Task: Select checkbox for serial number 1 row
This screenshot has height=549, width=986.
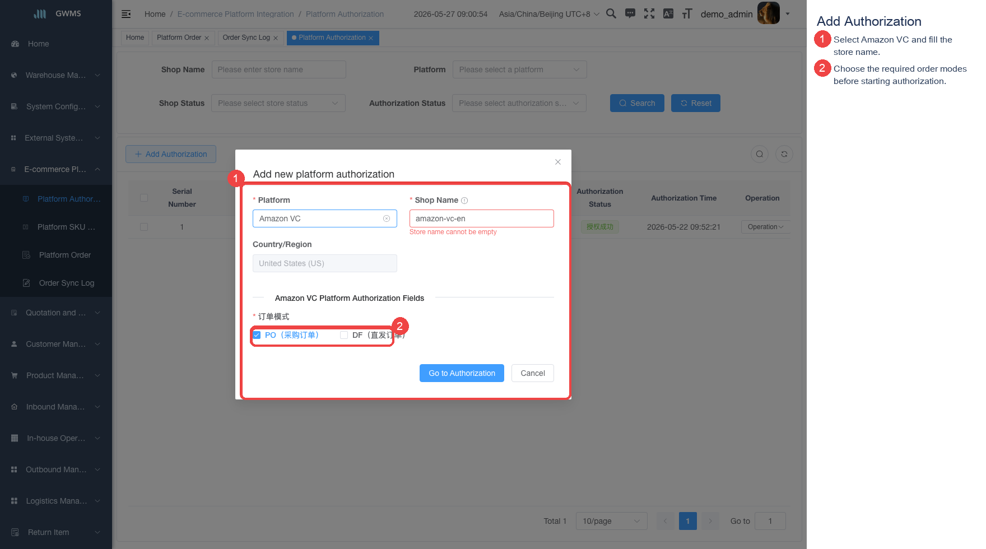Action: [144, 227]
